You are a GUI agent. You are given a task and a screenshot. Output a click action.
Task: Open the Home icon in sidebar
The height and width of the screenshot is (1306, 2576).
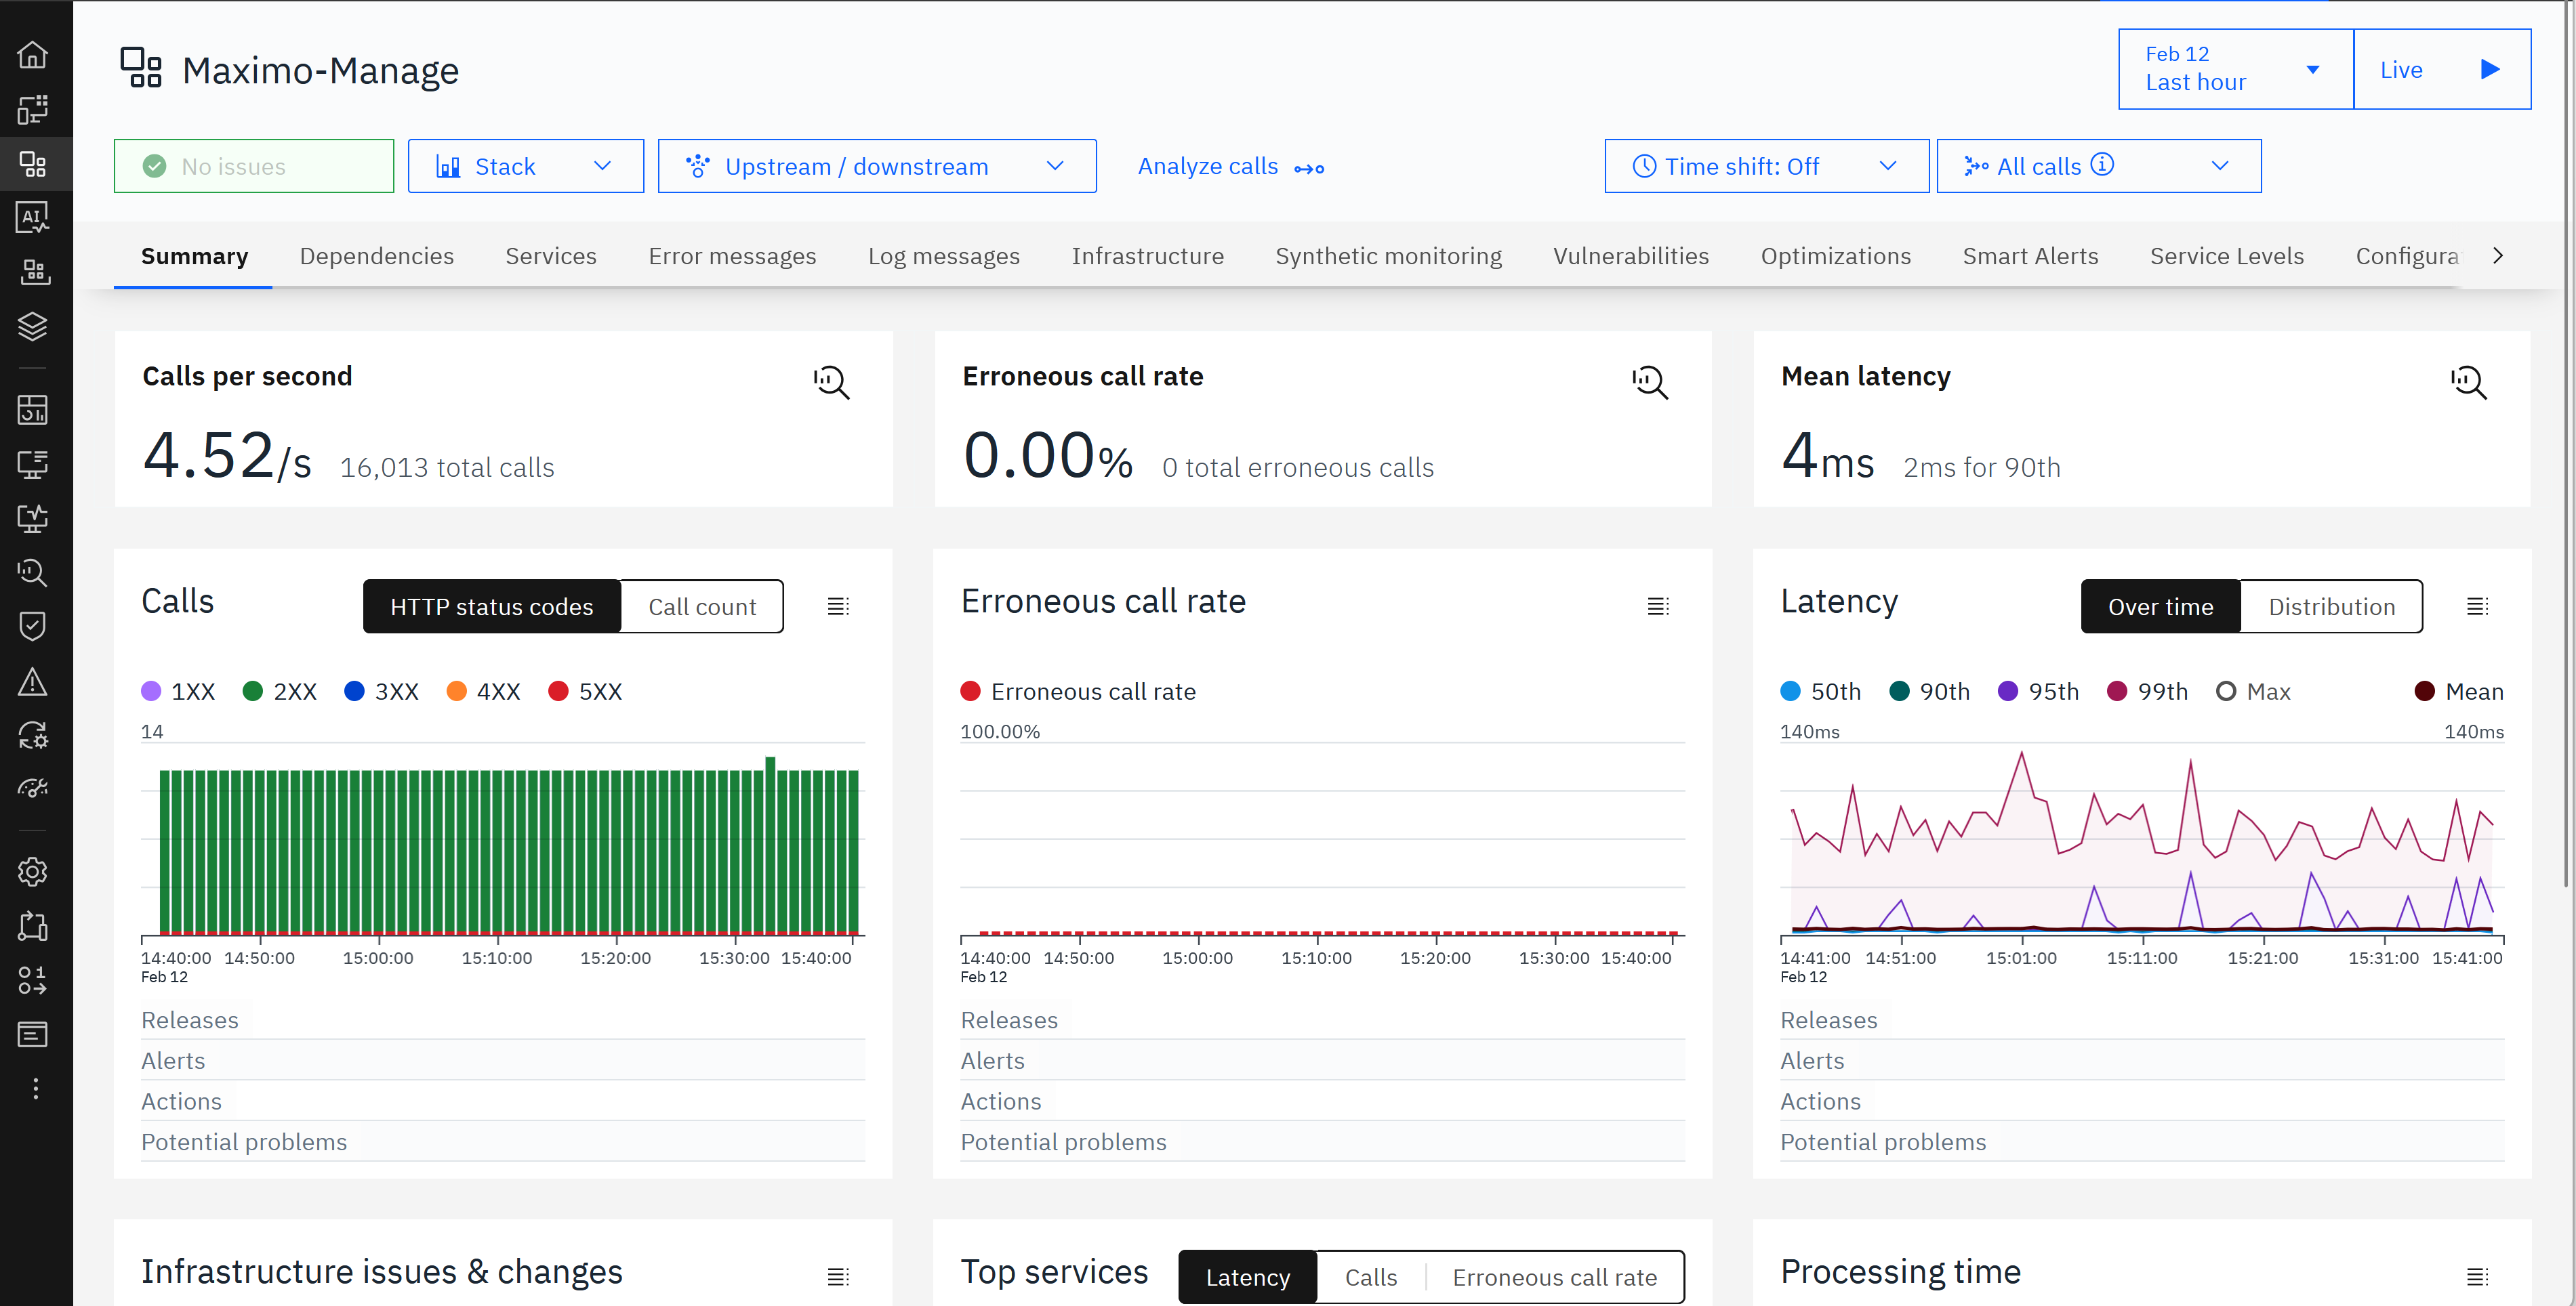pos(33,55)
